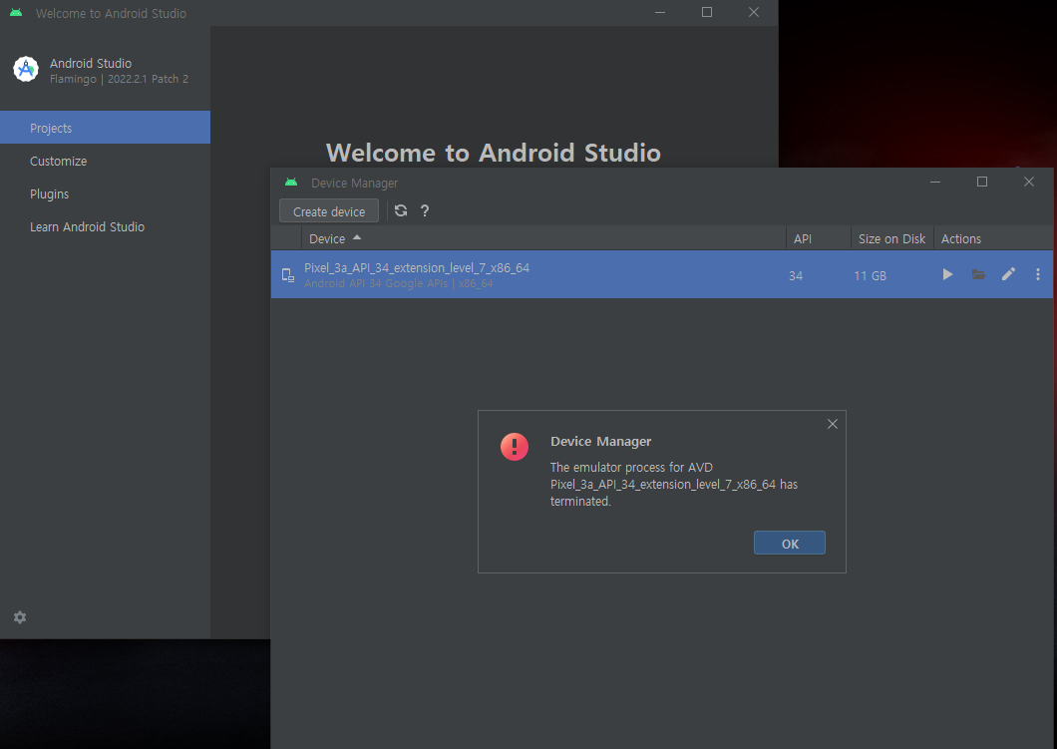Sort by Device column header

543,238
